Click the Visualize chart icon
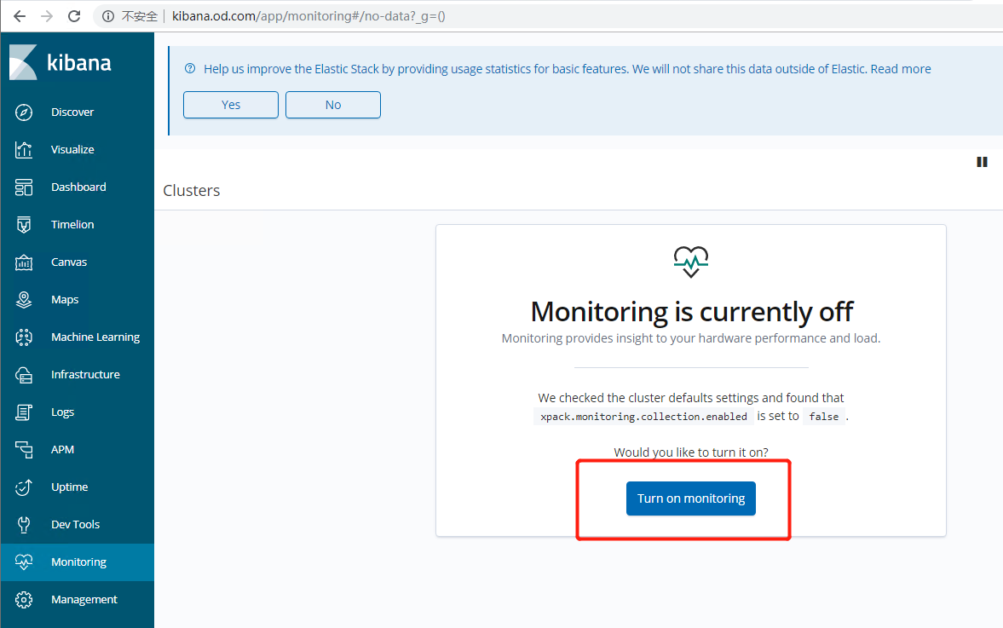 (24, 150)
